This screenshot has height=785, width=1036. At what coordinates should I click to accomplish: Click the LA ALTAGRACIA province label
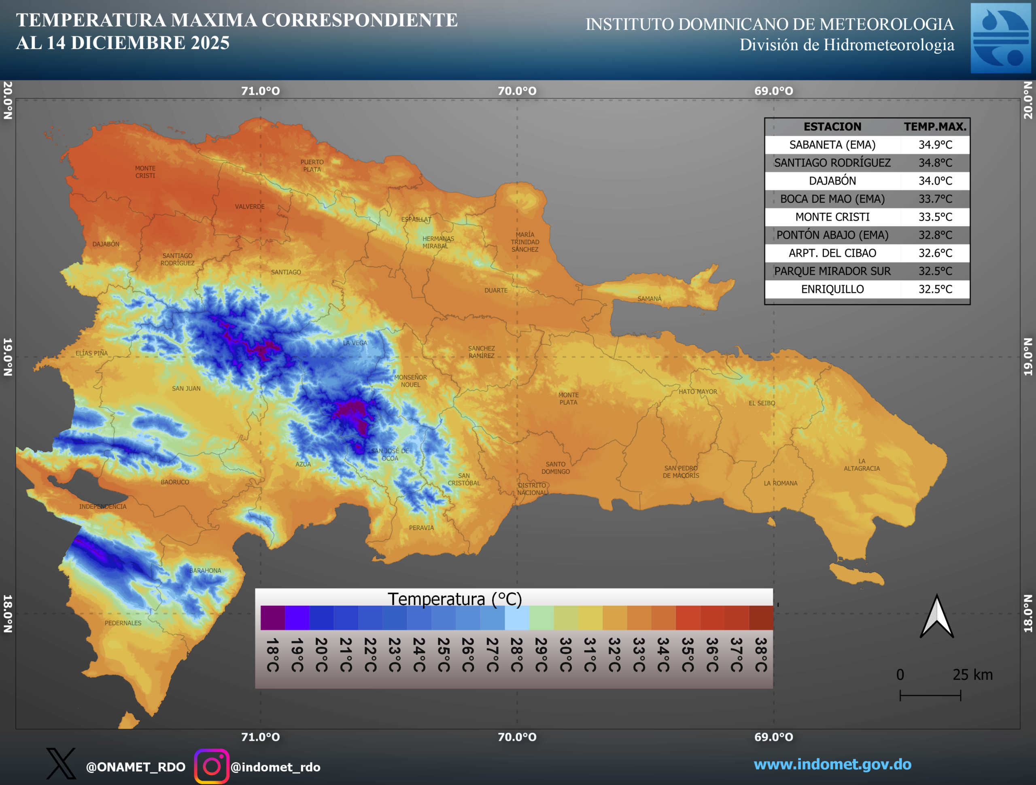click(x=862, y=465)
